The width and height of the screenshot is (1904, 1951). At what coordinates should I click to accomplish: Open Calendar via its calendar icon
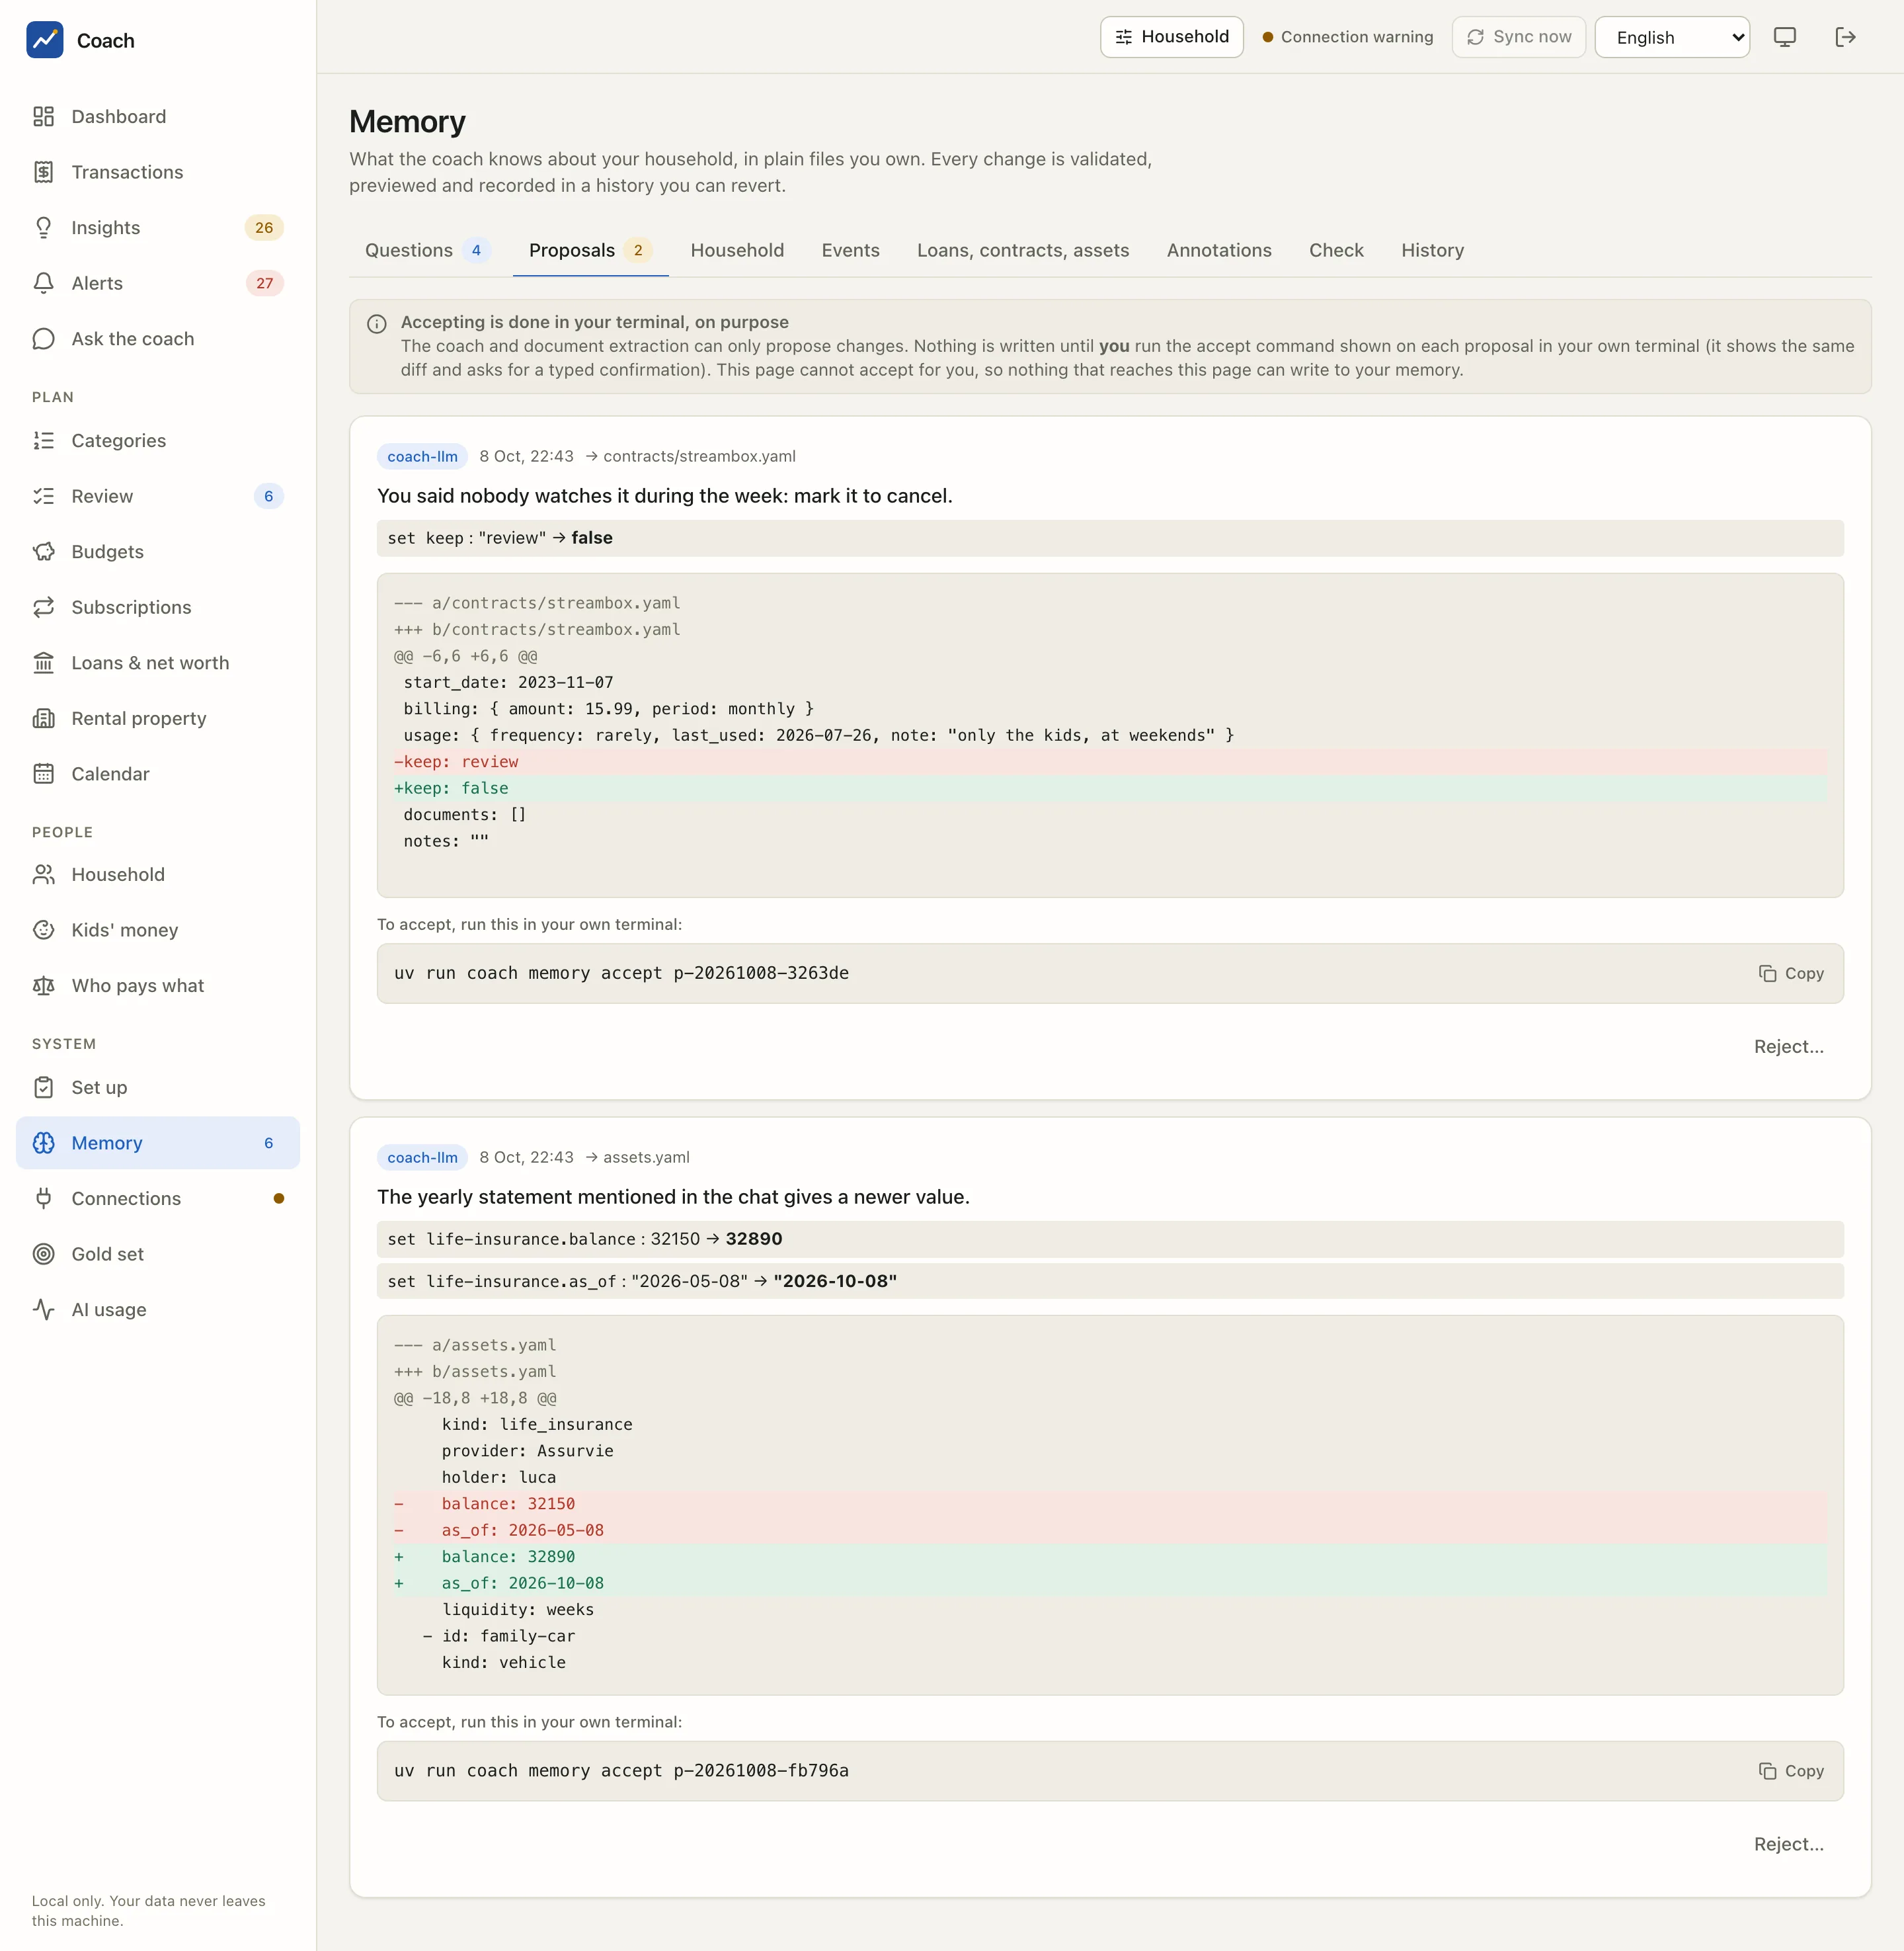click(43, 773)
